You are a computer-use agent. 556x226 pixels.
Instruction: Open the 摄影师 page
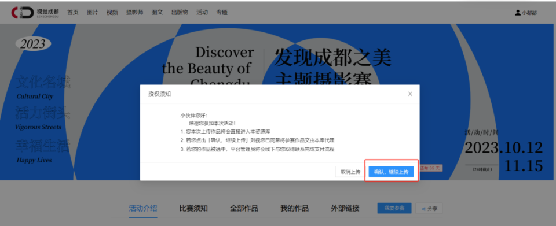tap(135, 12)
